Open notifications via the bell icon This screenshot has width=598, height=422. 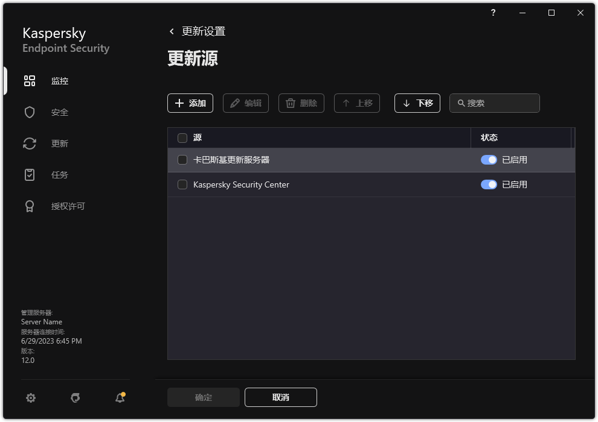click(119, 398)
